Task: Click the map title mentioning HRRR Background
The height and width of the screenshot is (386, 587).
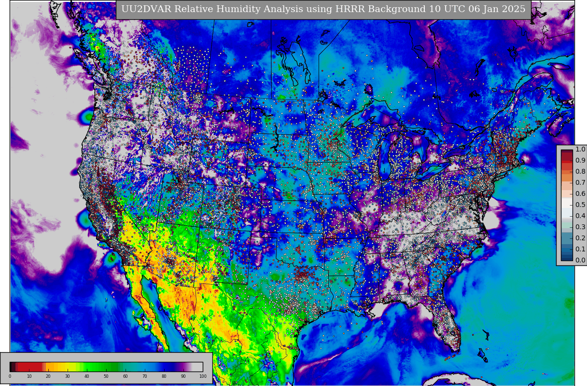Action: click(323, 9)
